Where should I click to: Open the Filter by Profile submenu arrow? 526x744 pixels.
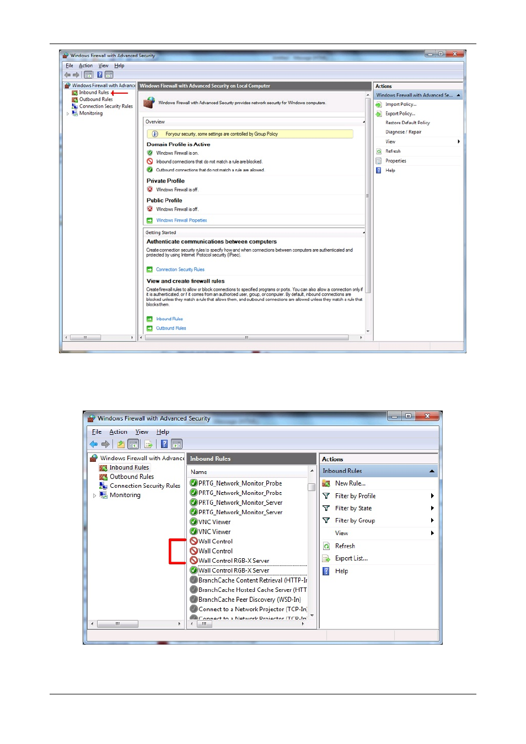click(432, 496)
